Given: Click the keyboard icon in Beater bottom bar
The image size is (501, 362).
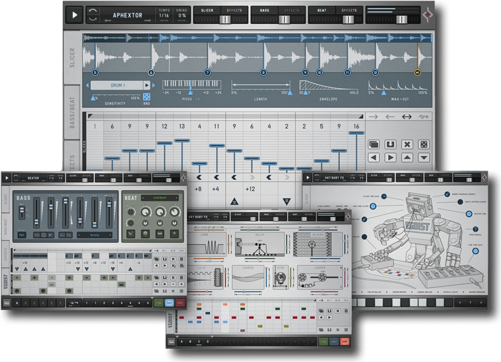Looking at the screenshot, I should pos(6,302).
